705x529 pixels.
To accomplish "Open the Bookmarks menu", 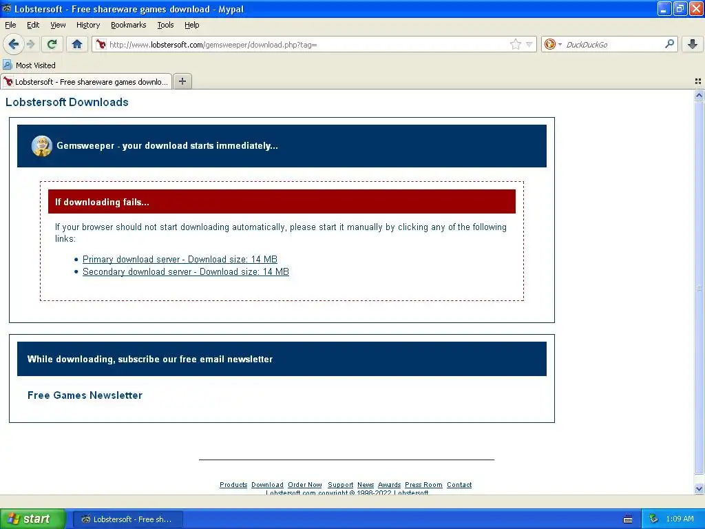I will coord(128,25).
